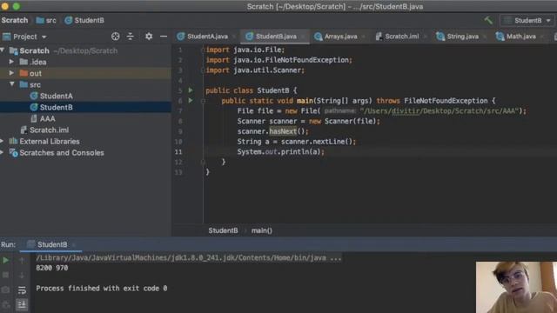Select the AAA file in tree
Viewport: 557px width, 313px height.
47,118
